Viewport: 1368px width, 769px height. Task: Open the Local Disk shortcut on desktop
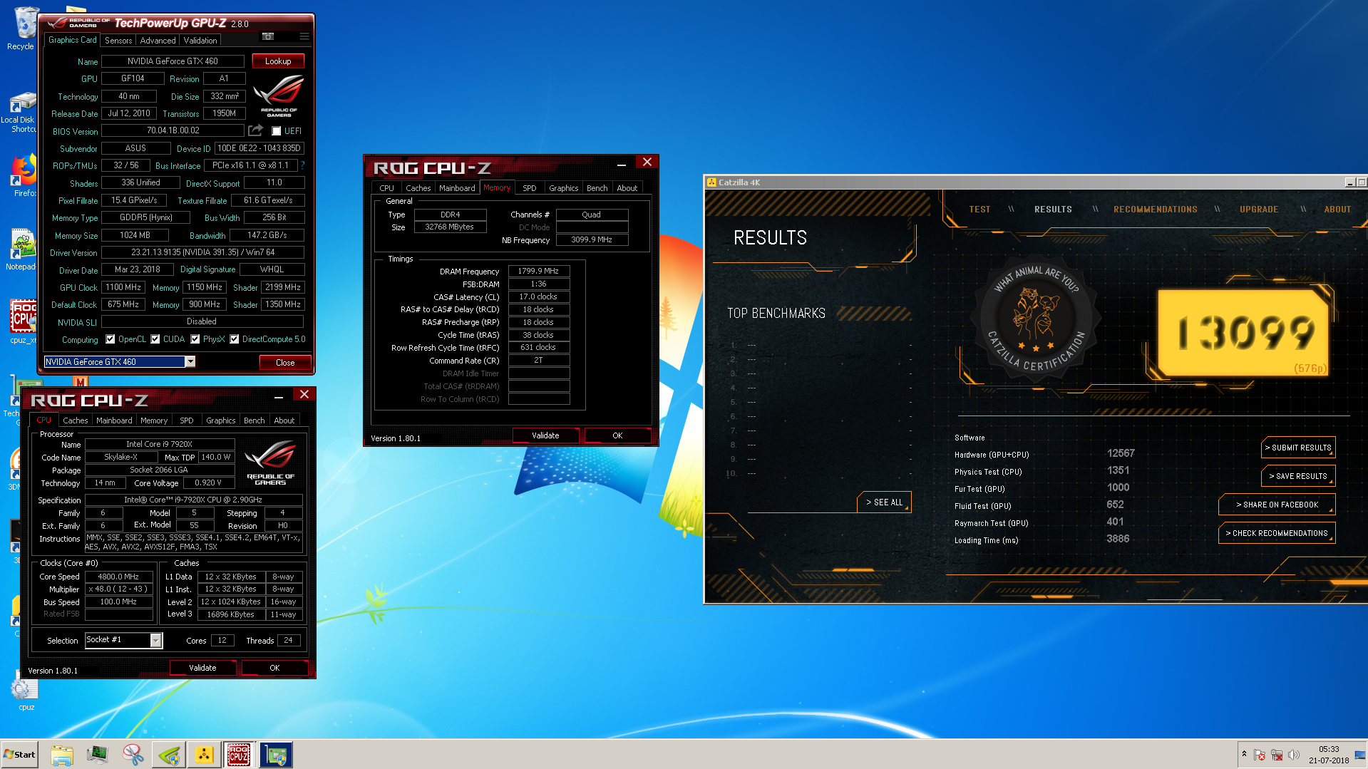pos(20,113)
